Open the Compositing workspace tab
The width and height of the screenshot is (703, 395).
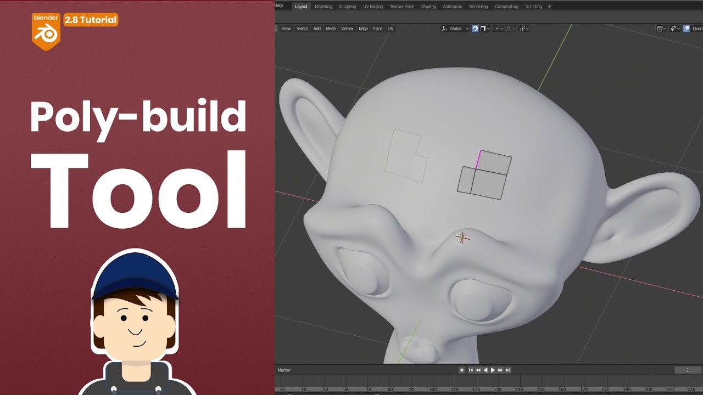(x=506, y=7)
